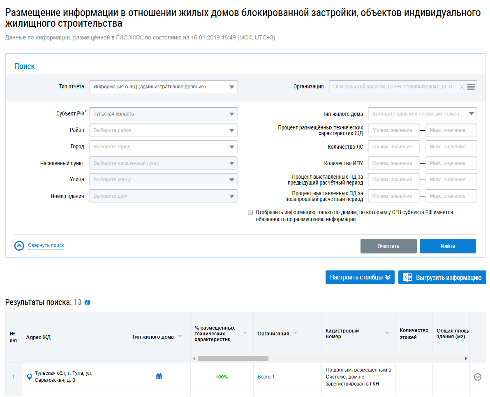Open organization list via the hamburger icon
Screen dimensions: 490x397
pyautogui.click(x=471, y=87)
